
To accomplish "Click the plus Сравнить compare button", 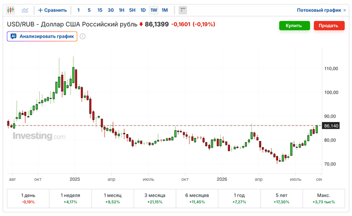I will pos(52,10).
